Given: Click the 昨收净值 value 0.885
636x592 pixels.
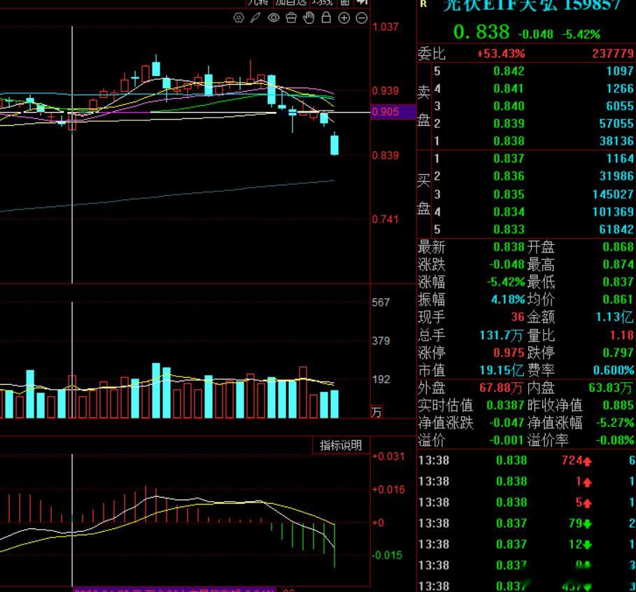Looking at the screenshot, I should [618, 405].
